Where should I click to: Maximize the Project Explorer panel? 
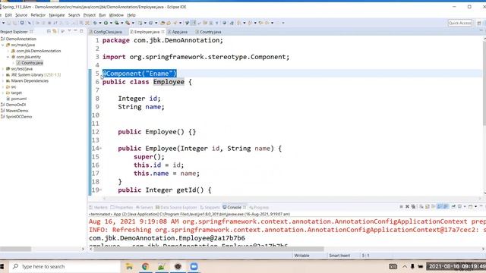(81, 31)
